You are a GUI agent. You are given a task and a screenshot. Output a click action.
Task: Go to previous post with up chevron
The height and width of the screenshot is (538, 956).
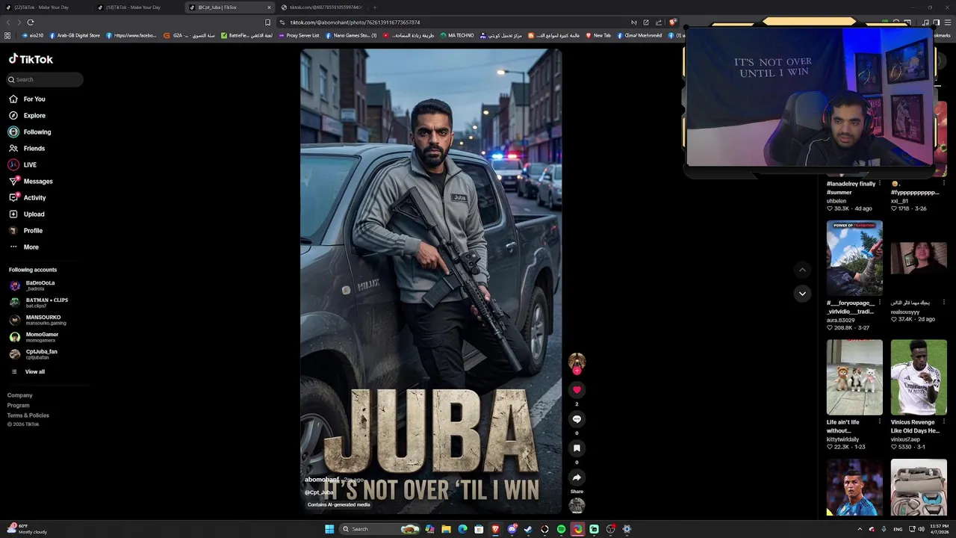coord(802,270)
